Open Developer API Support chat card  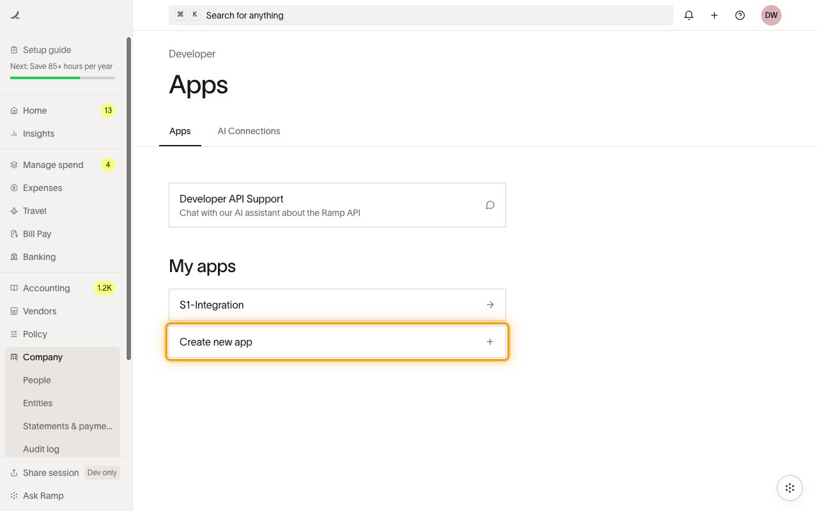click(337, 205)
